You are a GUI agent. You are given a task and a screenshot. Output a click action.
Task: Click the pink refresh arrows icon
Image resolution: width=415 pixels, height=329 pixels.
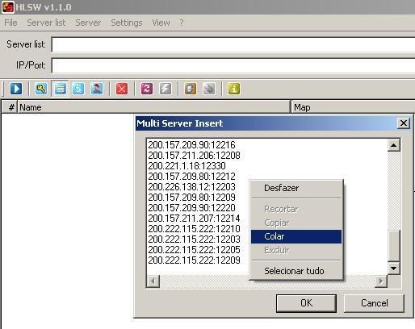(x=147, y=89)
